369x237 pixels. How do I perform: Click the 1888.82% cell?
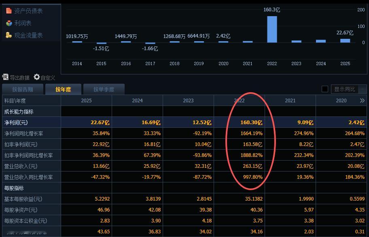click(251, 155)
